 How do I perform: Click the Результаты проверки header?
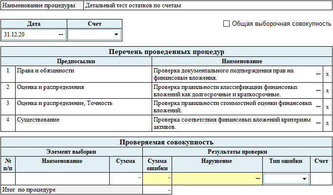coord(237,152)
